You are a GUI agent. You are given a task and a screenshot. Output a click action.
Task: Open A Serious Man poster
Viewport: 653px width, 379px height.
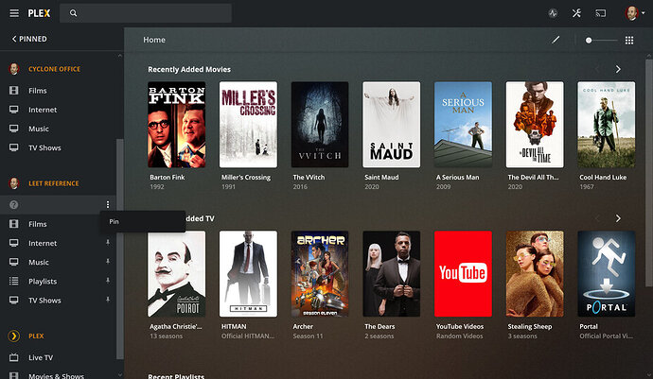point(463,125)
